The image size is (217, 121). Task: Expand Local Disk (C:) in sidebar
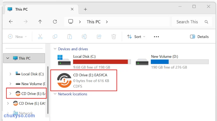10,74
